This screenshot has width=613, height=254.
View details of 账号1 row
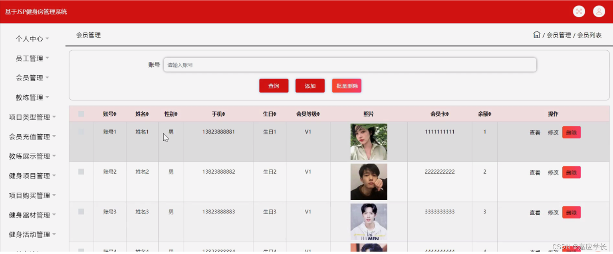click(535, 133)
